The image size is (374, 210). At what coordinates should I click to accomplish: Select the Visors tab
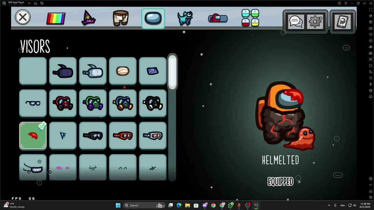[x=153, y=18]
